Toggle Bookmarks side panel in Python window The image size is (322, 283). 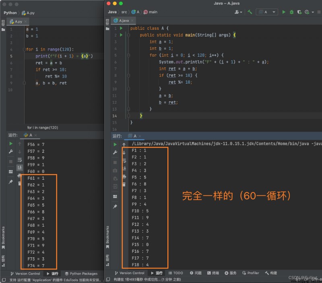pyautogui.click(x=3, y=238)
